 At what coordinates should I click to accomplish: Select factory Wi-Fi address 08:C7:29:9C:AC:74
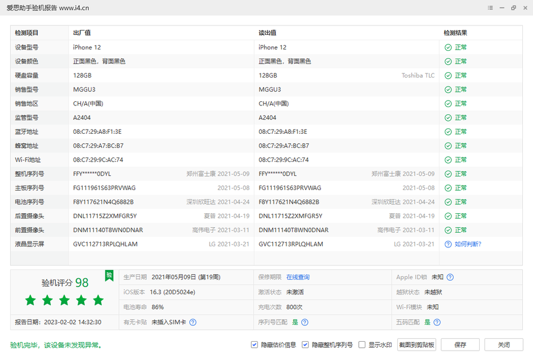98,160
